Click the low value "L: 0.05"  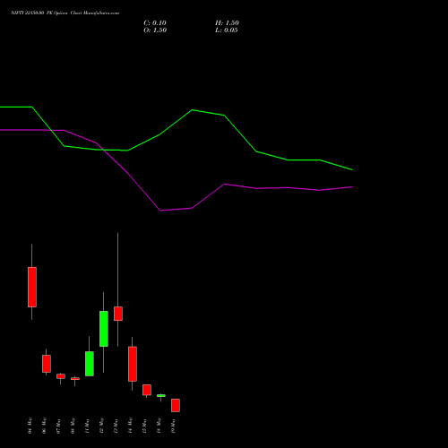[x=227, y=30]
